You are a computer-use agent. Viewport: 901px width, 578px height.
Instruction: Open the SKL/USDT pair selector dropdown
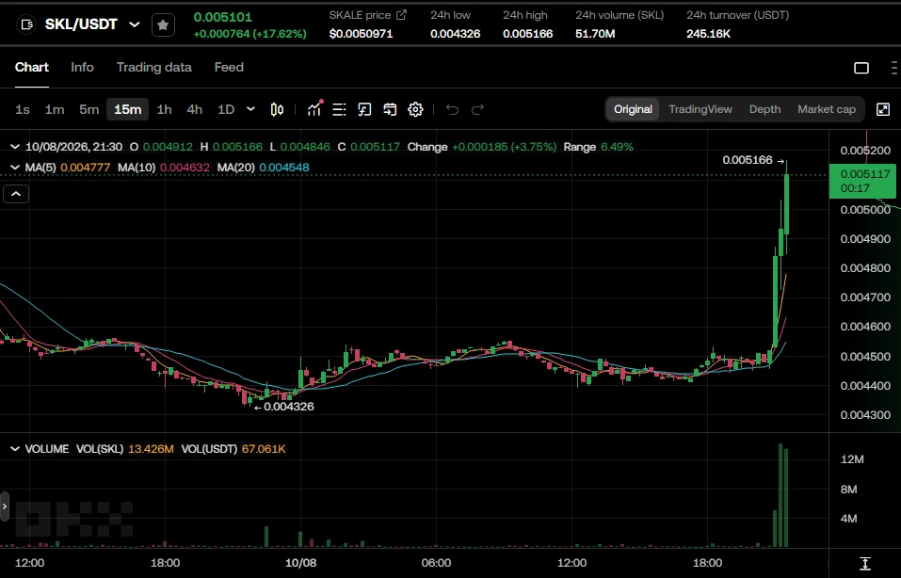[x=135, y=24]
